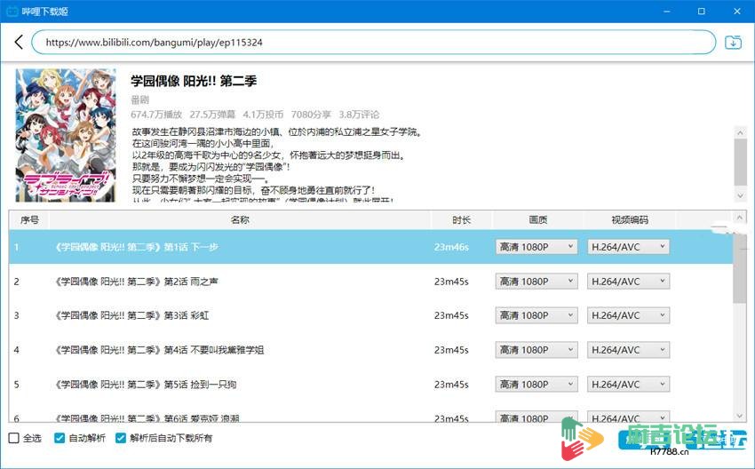Click the description scrollbar up arrow
Viewport: 755px width, 469px height.
[x=741, y=132]
